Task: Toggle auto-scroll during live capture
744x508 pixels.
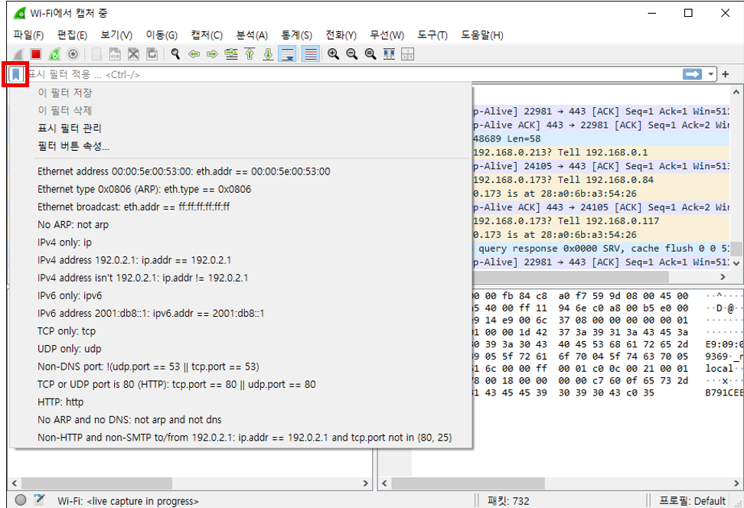Action: coord(288,54)
